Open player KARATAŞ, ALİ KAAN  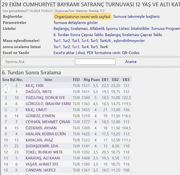point(42,158)
